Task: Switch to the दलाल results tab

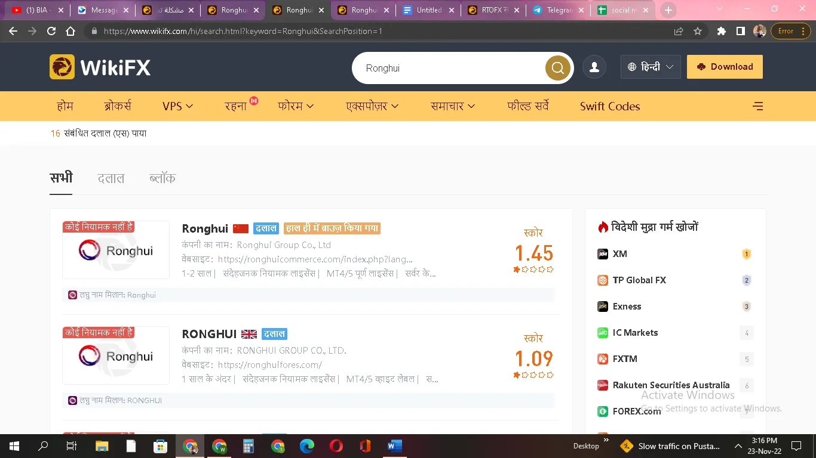Action: 111,178
